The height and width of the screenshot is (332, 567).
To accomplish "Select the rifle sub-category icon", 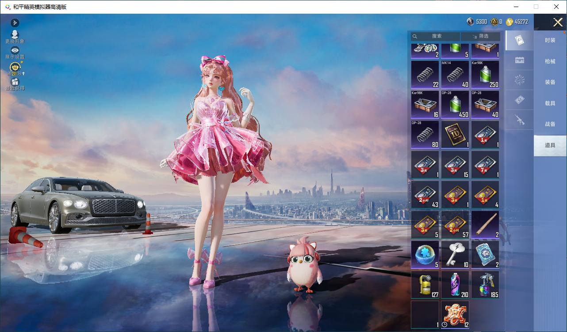I will coord(520,120).
